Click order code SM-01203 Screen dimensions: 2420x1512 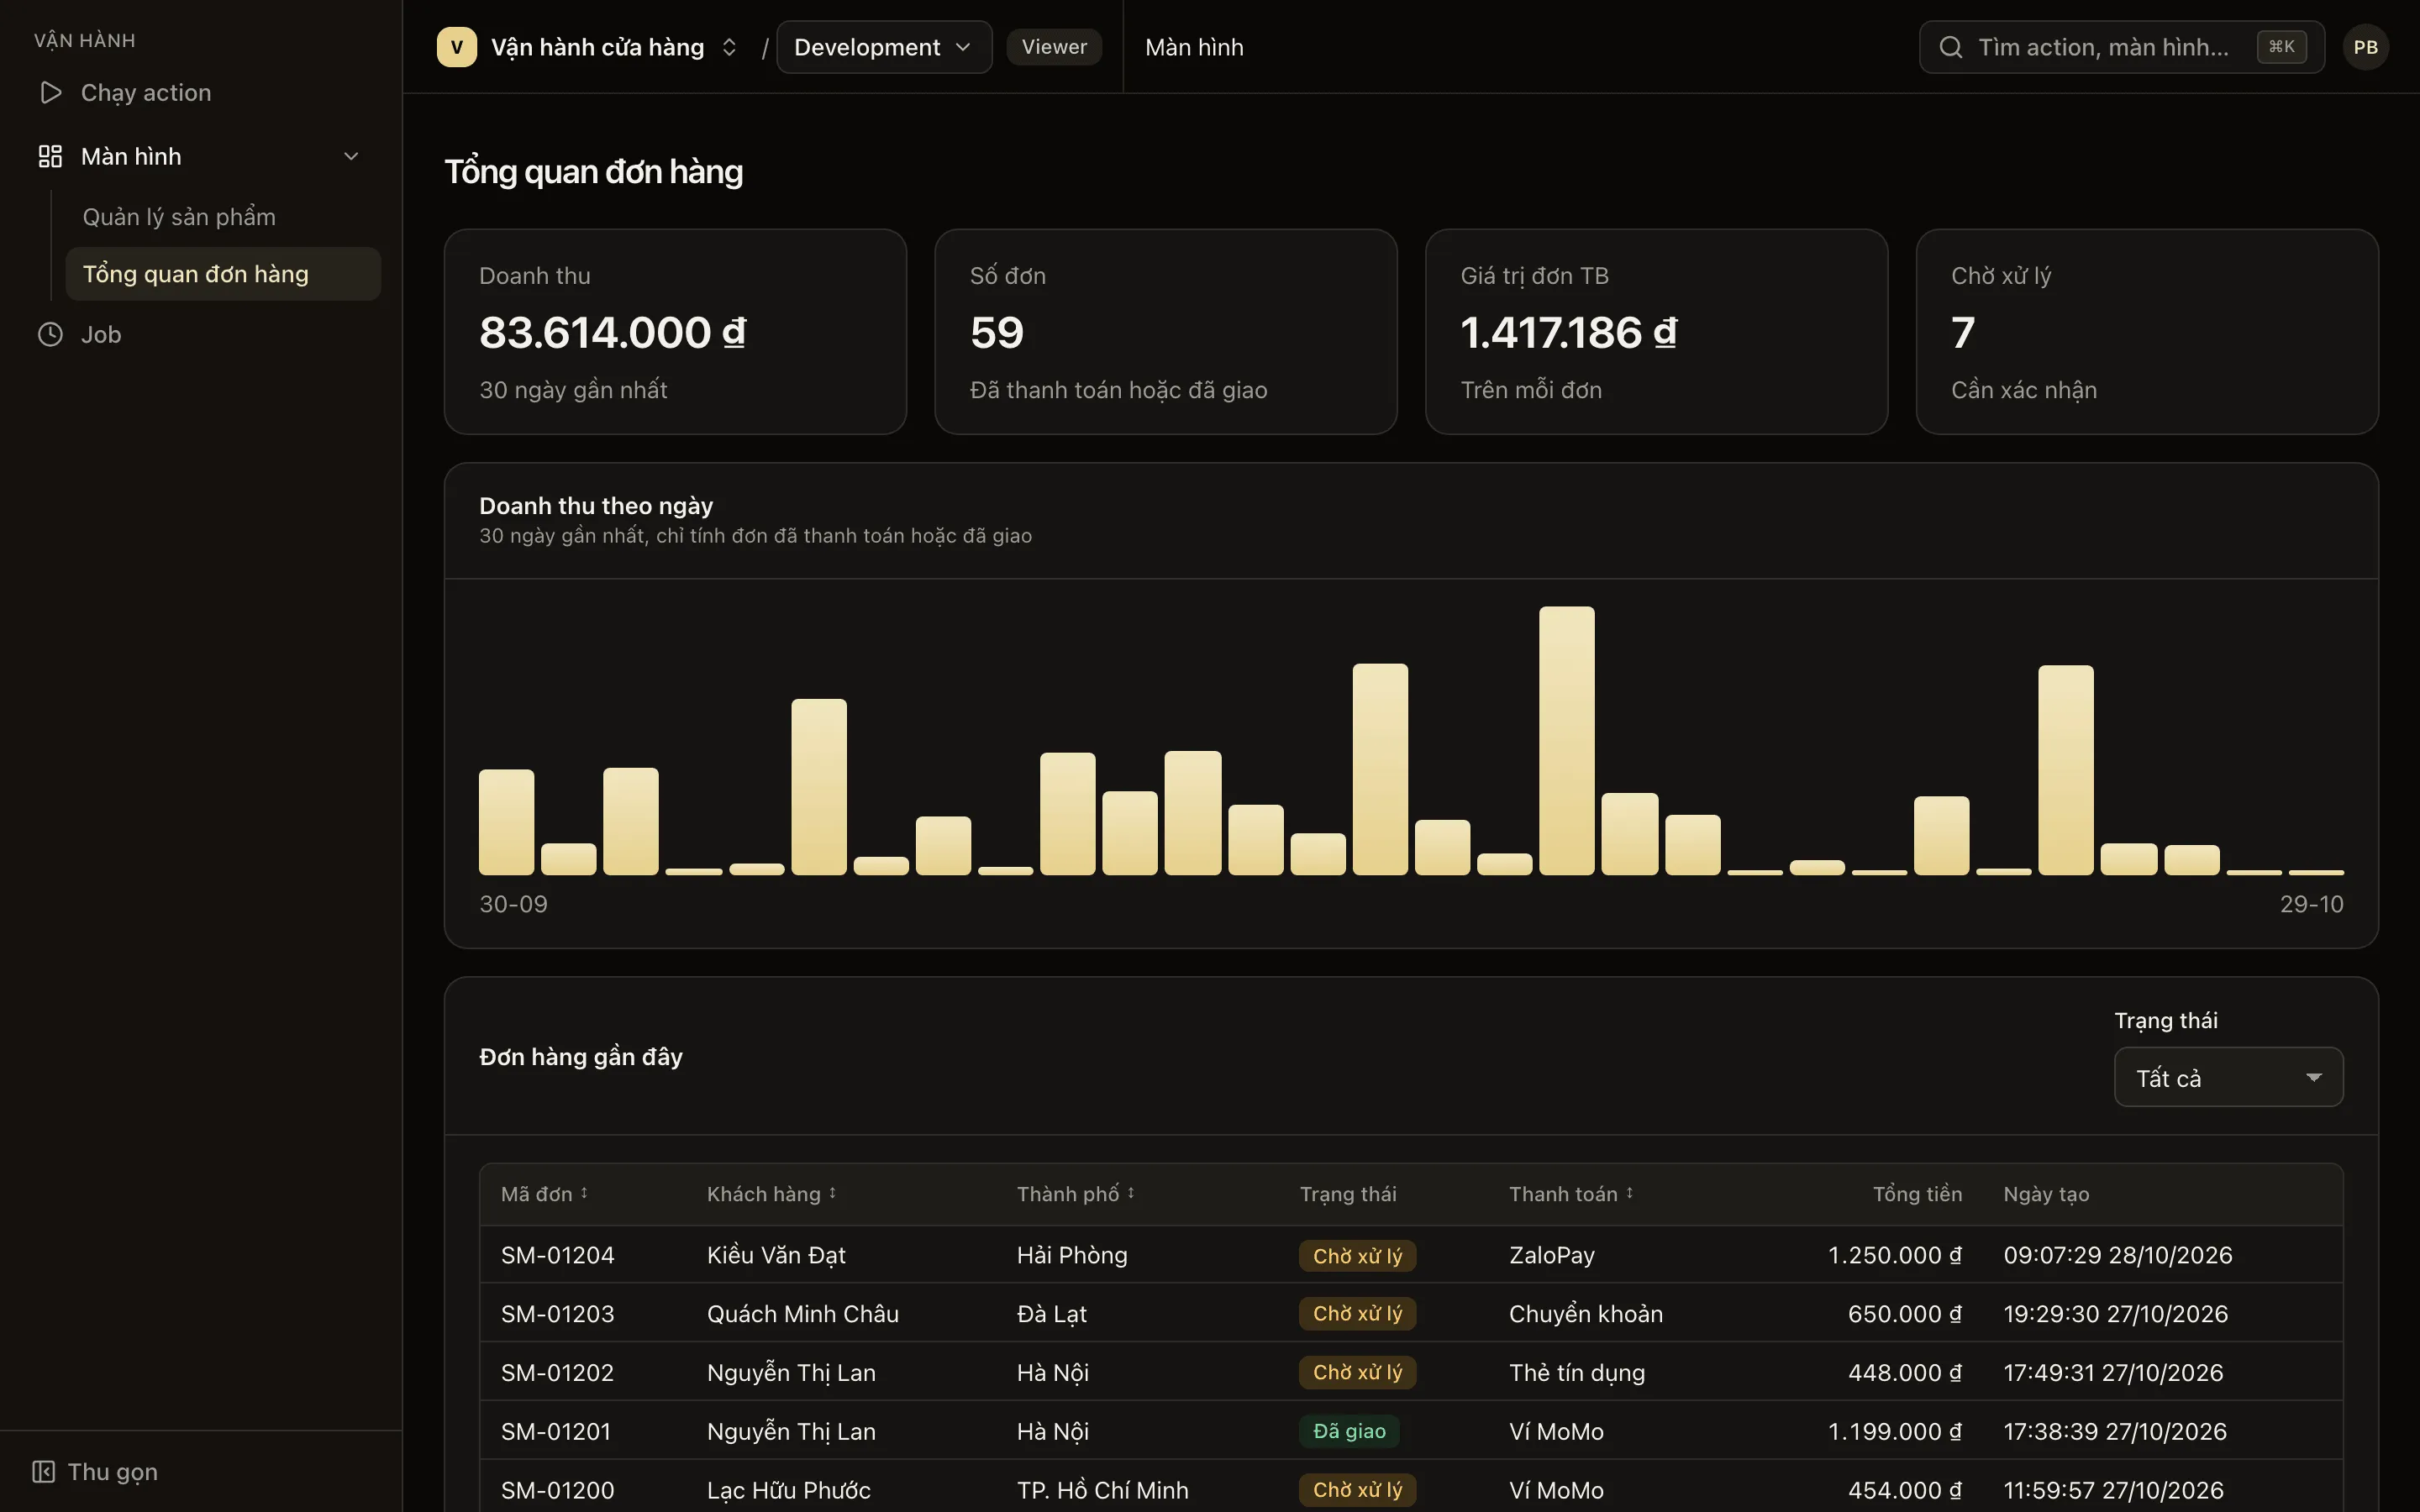pyautogui.click(x=557, y=1313)
